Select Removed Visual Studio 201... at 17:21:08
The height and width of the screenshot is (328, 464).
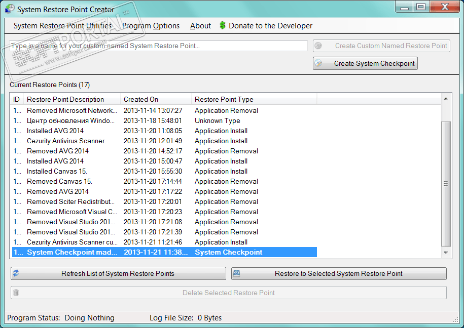[x=164, y=222]
